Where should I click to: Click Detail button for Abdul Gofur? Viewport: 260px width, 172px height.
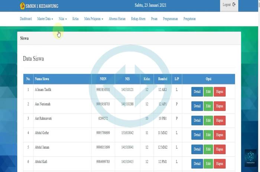[x=197, y=135]
